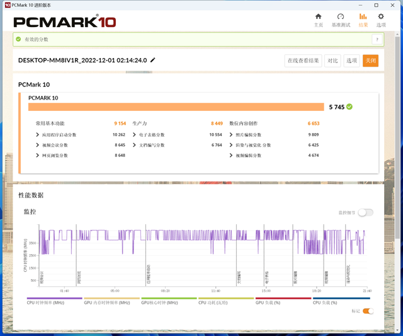
Task: Click the 6 764 document writing score value
Action: pos(217,145)
